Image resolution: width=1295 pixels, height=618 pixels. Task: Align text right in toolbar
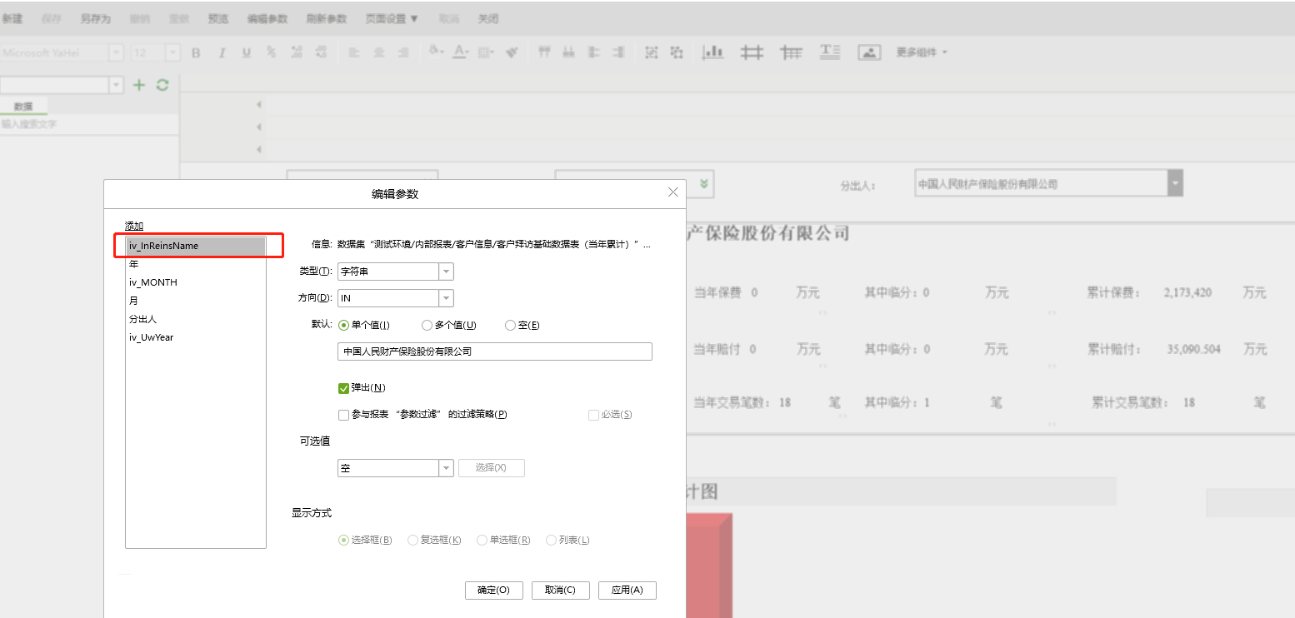[x=403, y=52]
